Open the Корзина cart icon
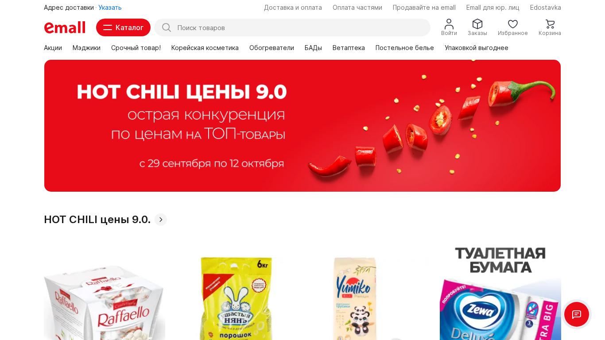605x340 pixels. 550,24
